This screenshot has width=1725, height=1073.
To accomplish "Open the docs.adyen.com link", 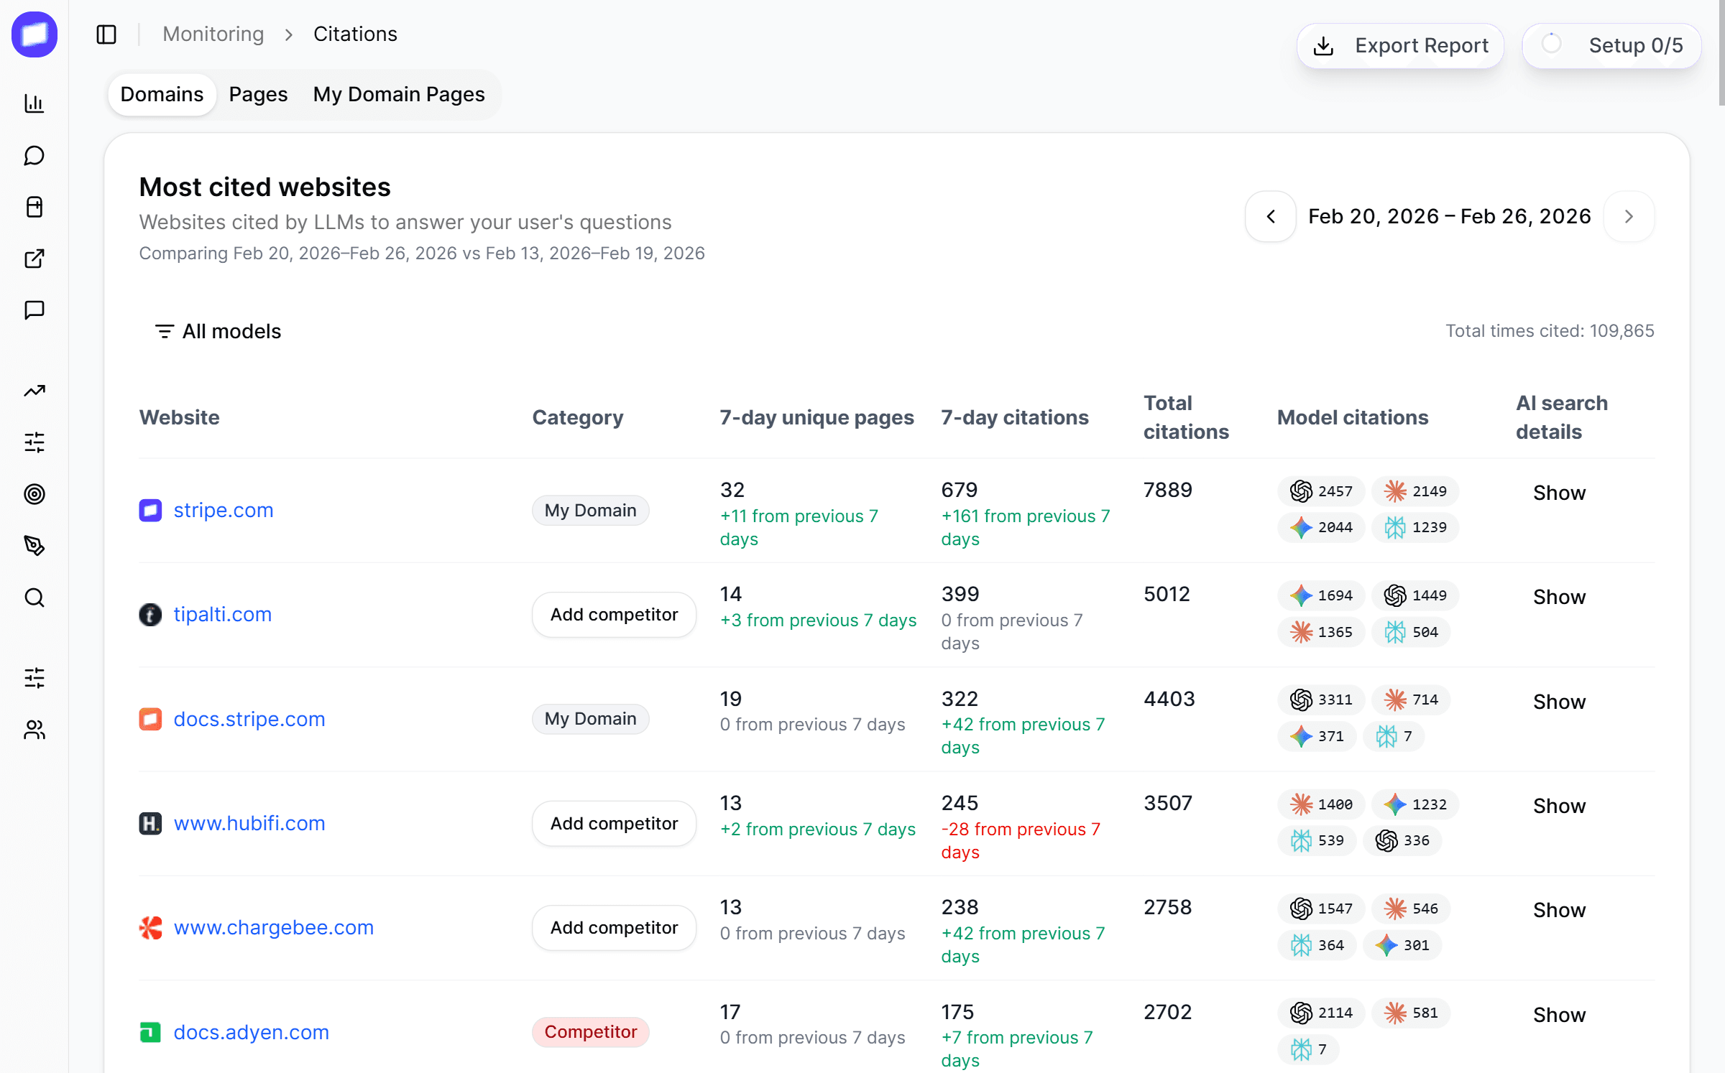I will pos(252,1032).
